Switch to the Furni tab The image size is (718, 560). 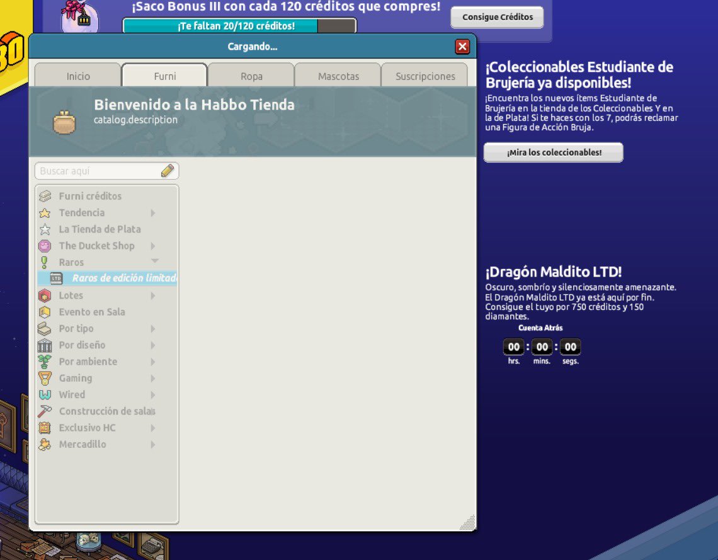[x=165, y=76]
